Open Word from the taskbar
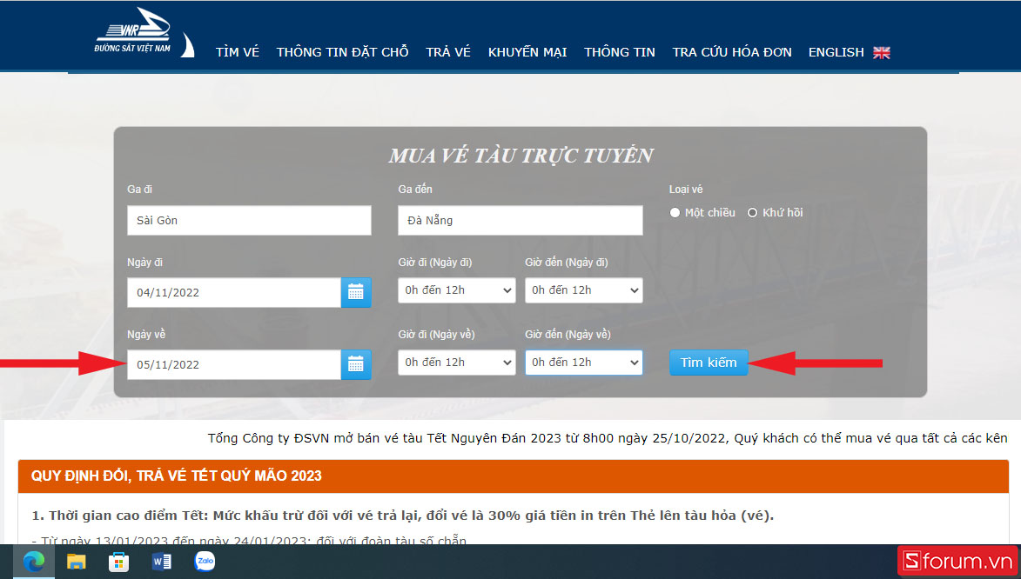This screenshot has height=579, width=1021. point(162,562)
